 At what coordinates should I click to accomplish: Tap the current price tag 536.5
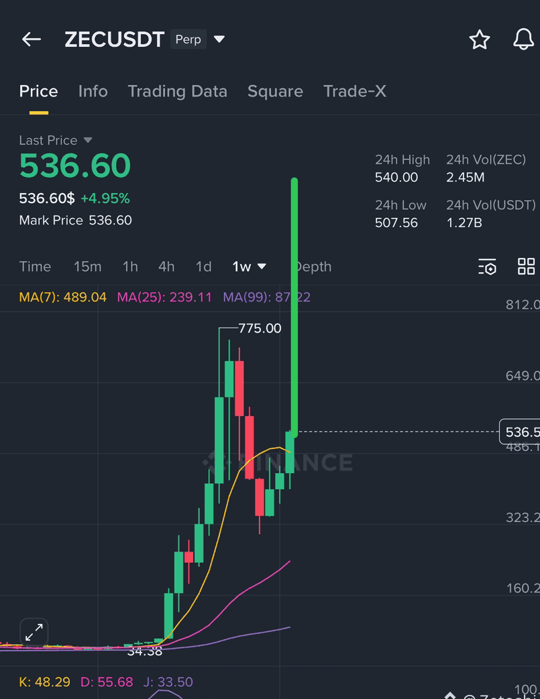pos(519,432)
